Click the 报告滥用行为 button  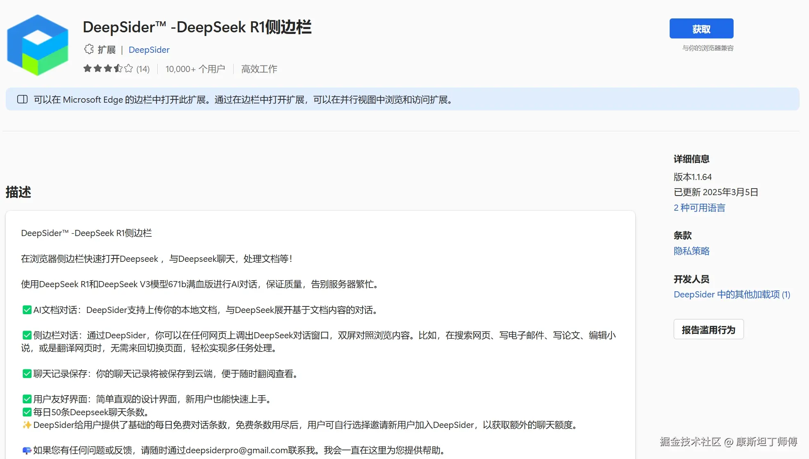pos(709,329)
